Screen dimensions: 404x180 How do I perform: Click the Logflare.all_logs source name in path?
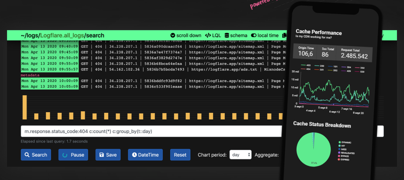coord(62,36)
